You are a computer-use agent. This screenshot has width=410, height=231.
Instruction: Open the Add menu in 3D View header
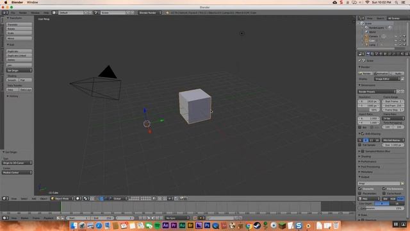tap(34, 199)
